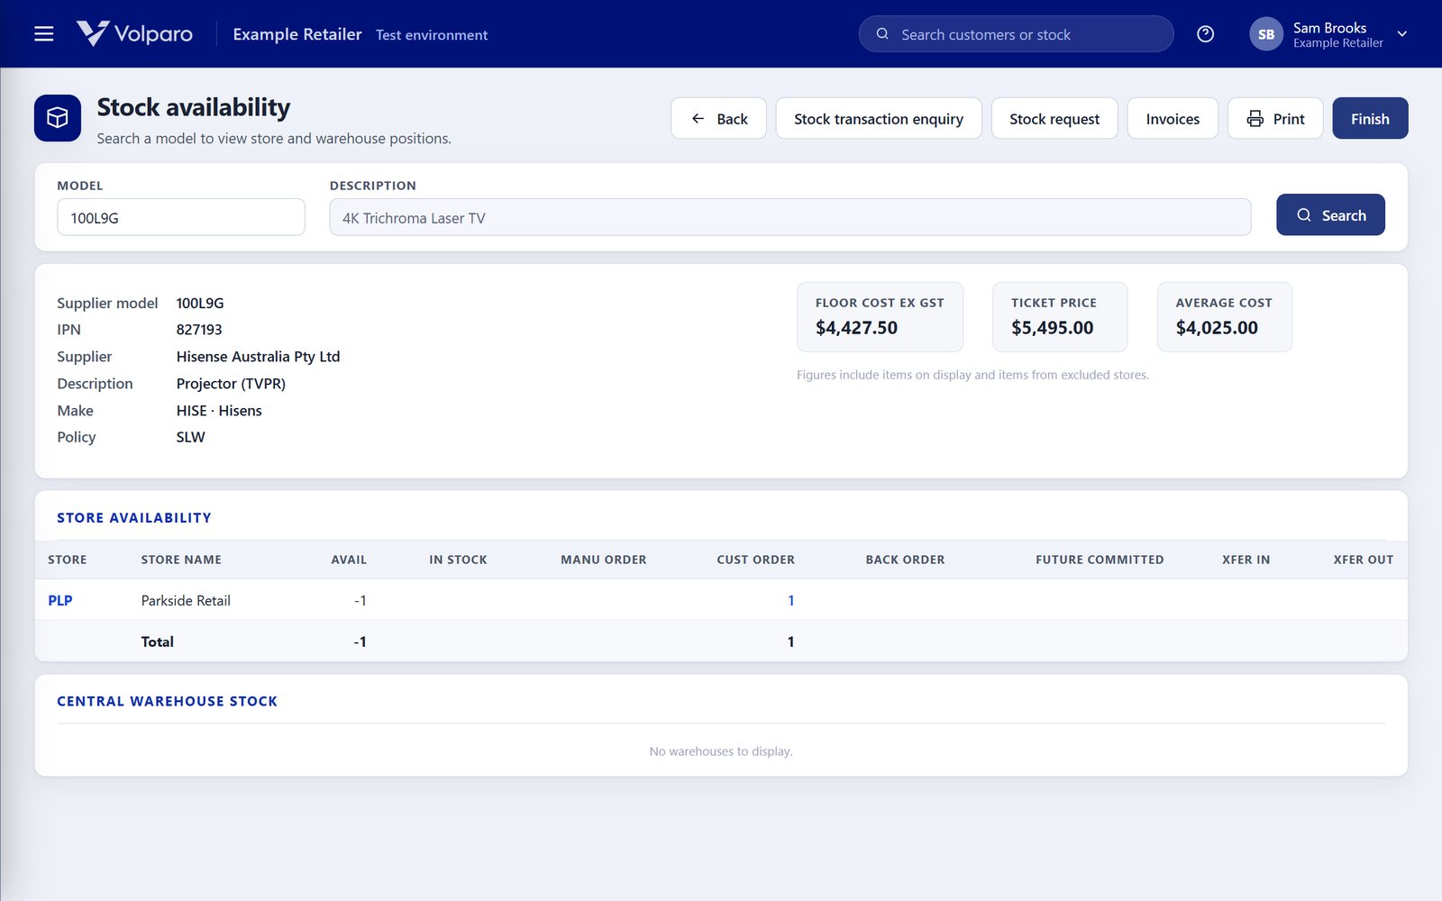The height and width of the screenshot is (901, 1442).
Task: Click the MANU ORDER column header
Action: 604,560
